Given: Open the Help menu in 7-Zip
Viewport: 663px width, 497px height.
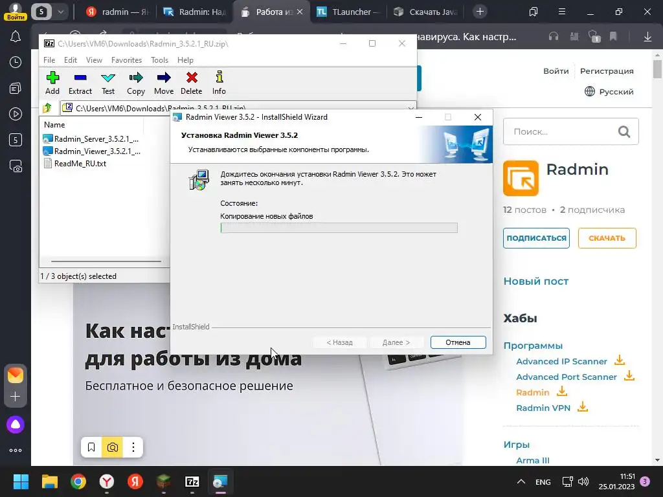Looking at the screenshot, I should point(185,60).
